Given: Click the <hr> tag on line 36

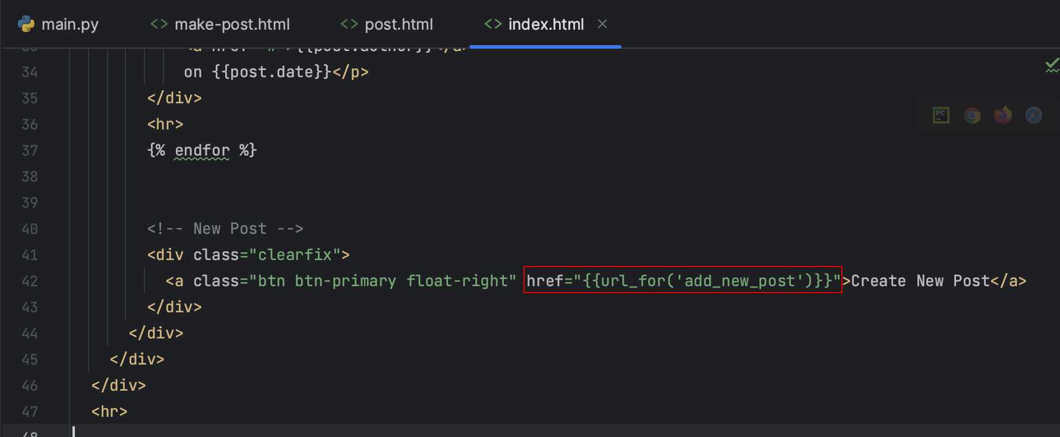Looking at the screenshot, I should [165, 125].
